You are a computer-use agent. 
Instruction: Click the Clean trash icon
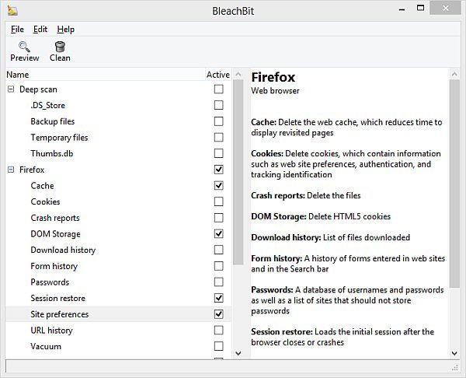point(60,47)
